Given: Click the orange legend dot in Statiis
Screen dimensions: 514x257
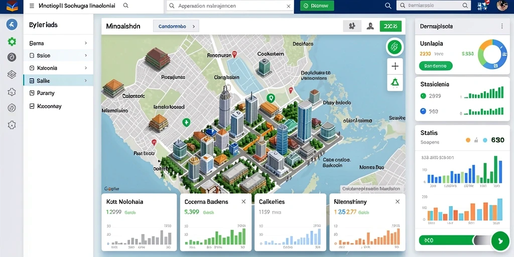Looking at the screenshot, I should point(468,140).
